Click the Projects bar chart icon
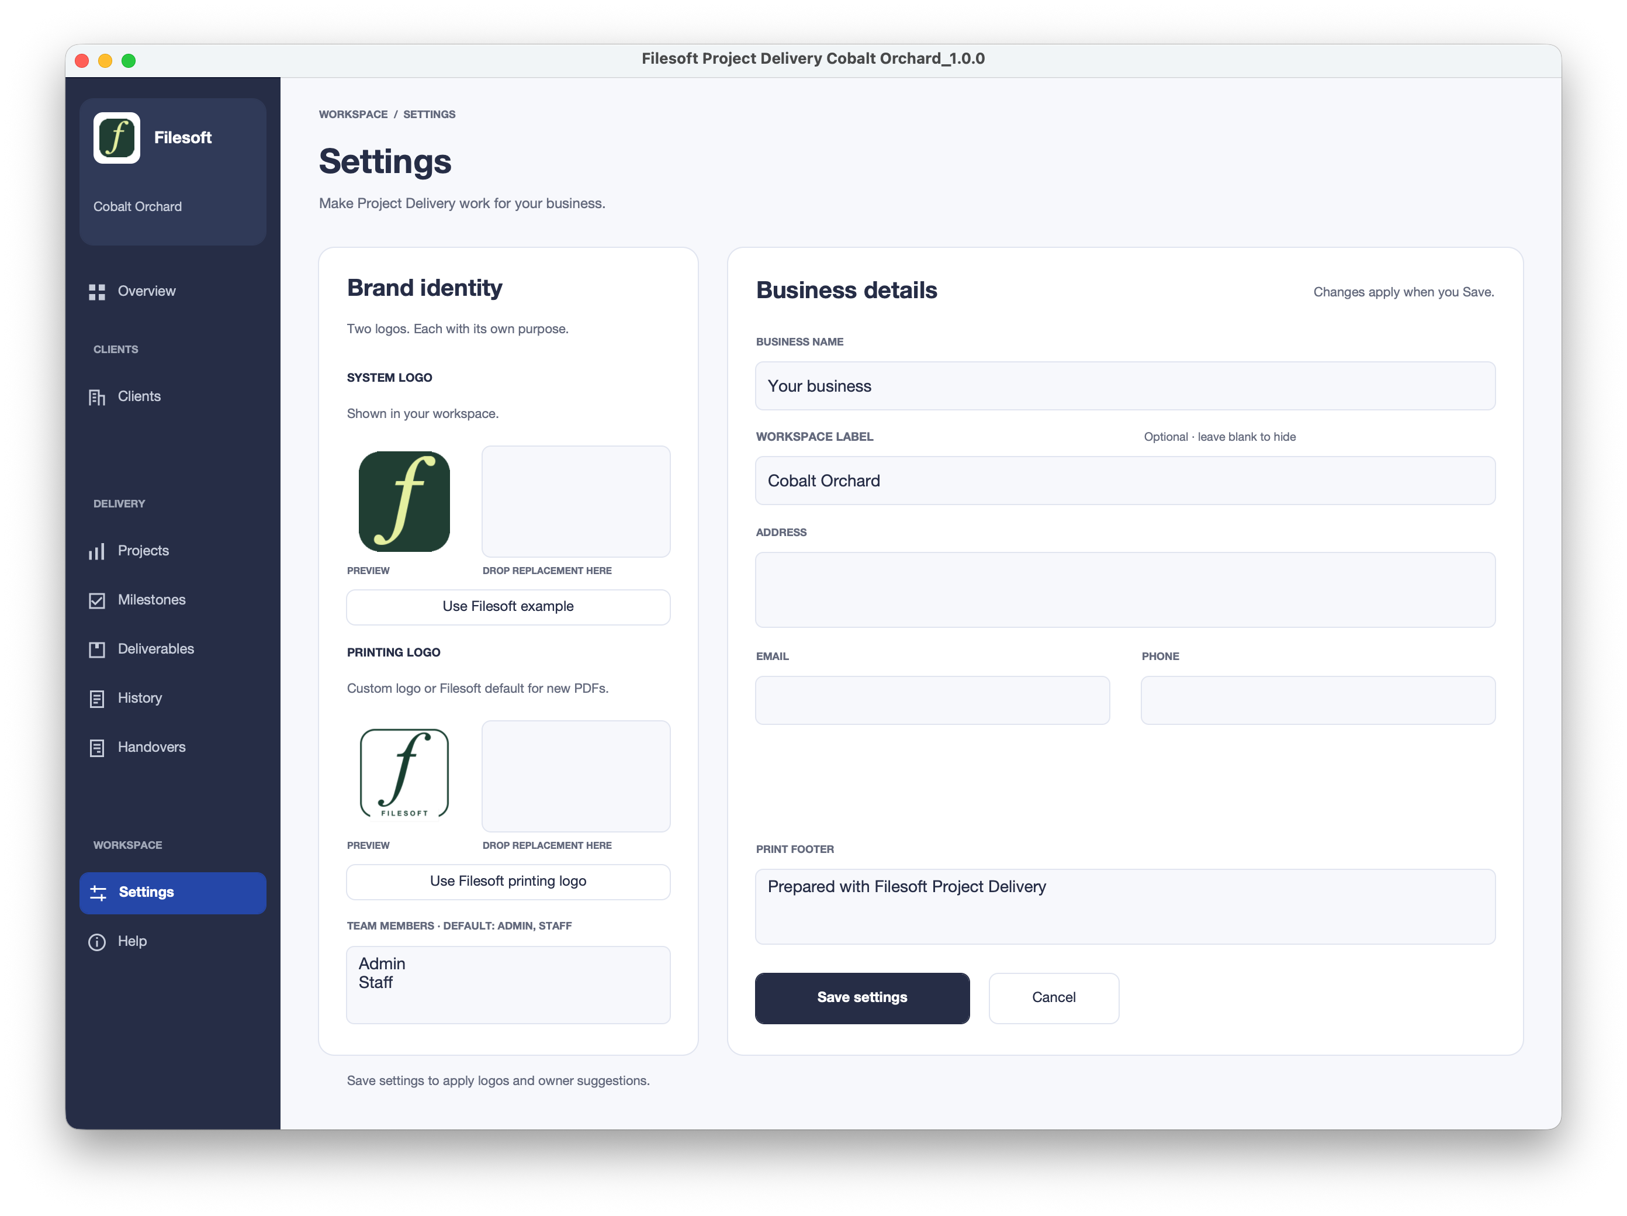The image size is (1627, 1216). [x=96, y=551]
